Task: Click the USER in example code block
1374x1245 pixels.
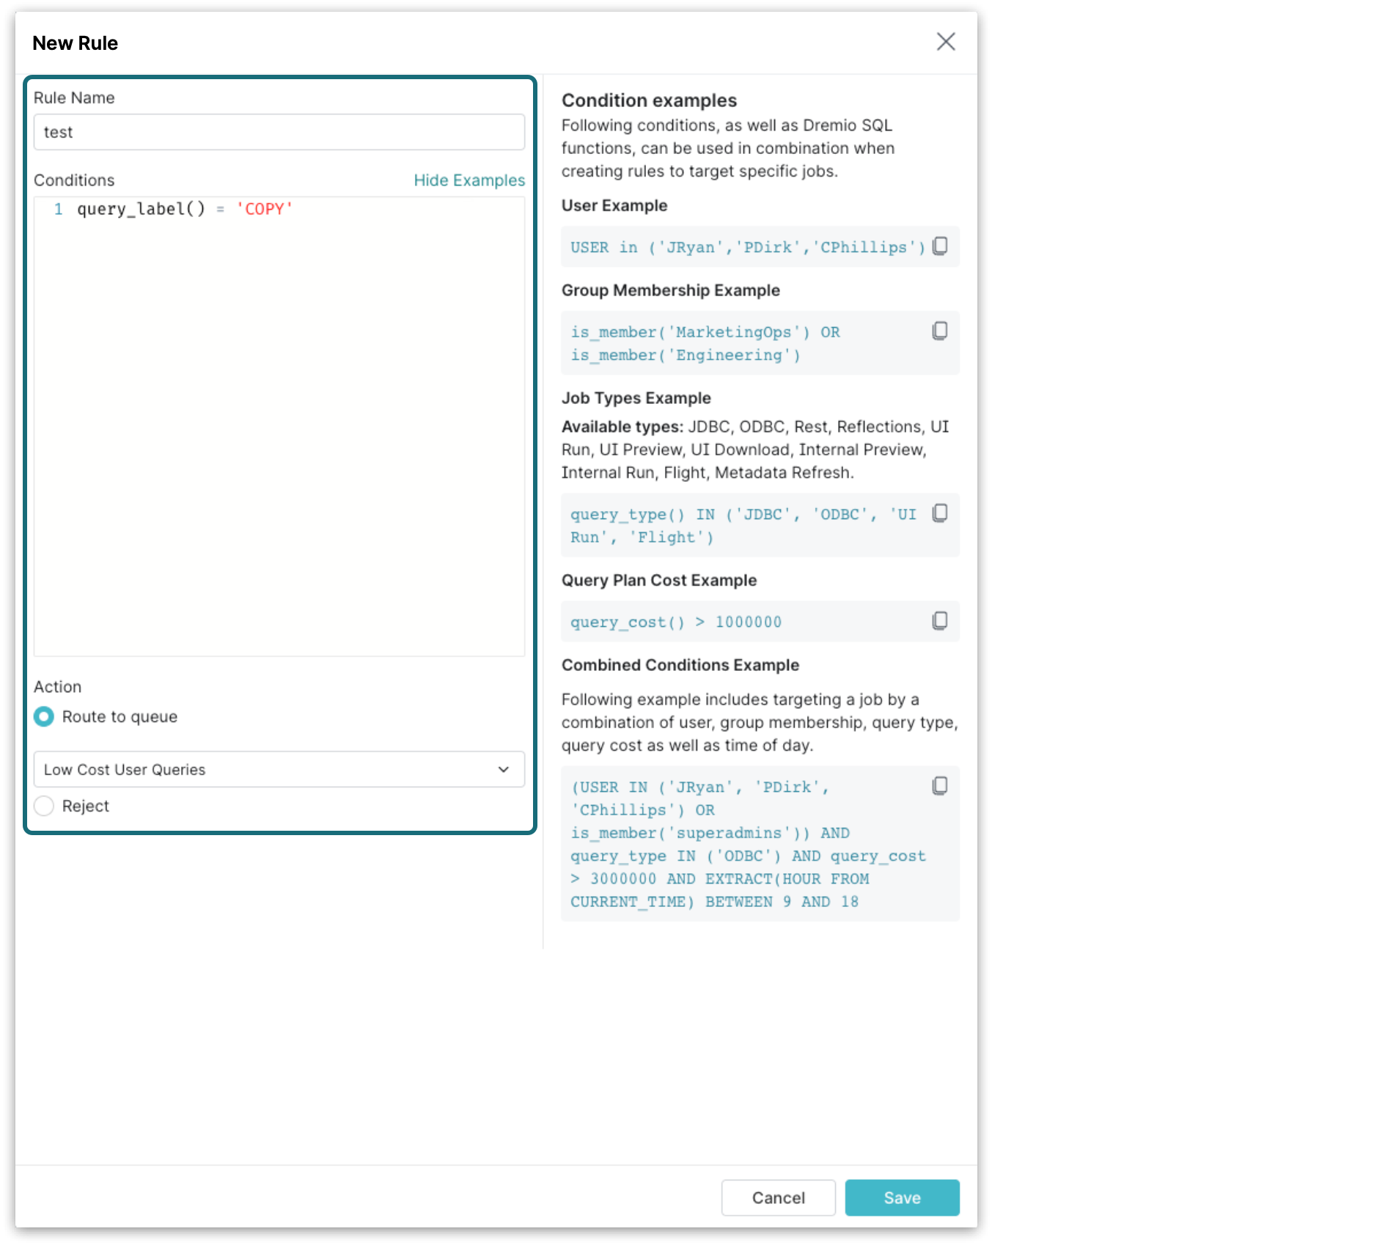Action: coord(746,248)
